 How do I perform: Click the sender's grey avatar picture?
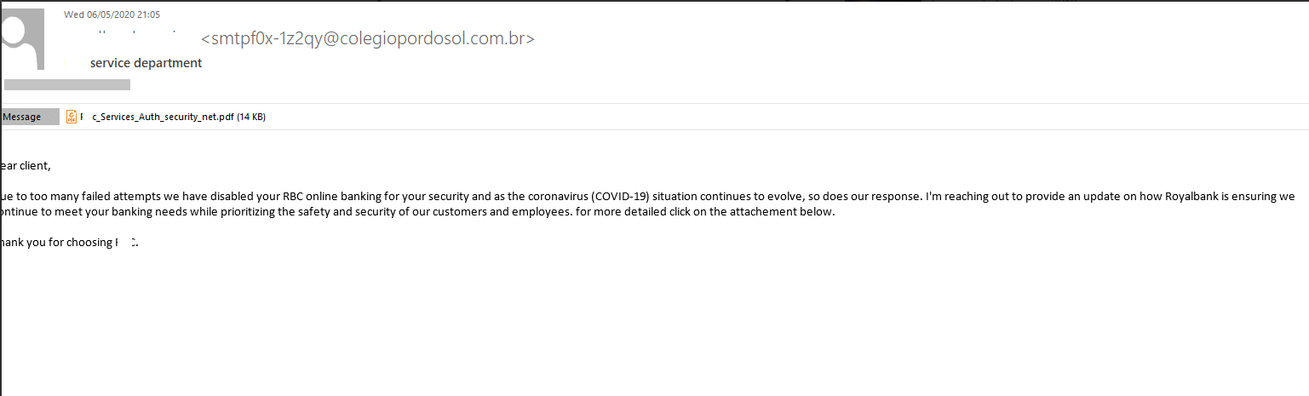22,38
